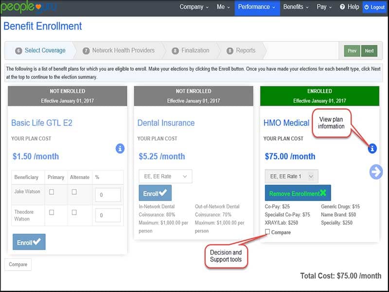Click the right arrow to scroll plans
The image size is (389, 292).
376,172
